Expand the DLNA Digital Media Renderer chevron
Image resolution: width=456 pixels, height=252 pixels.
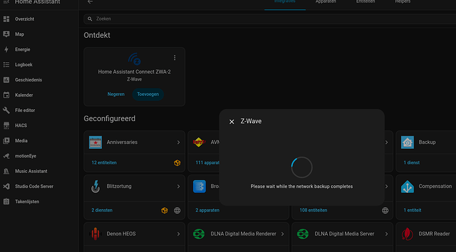[282, 233]
